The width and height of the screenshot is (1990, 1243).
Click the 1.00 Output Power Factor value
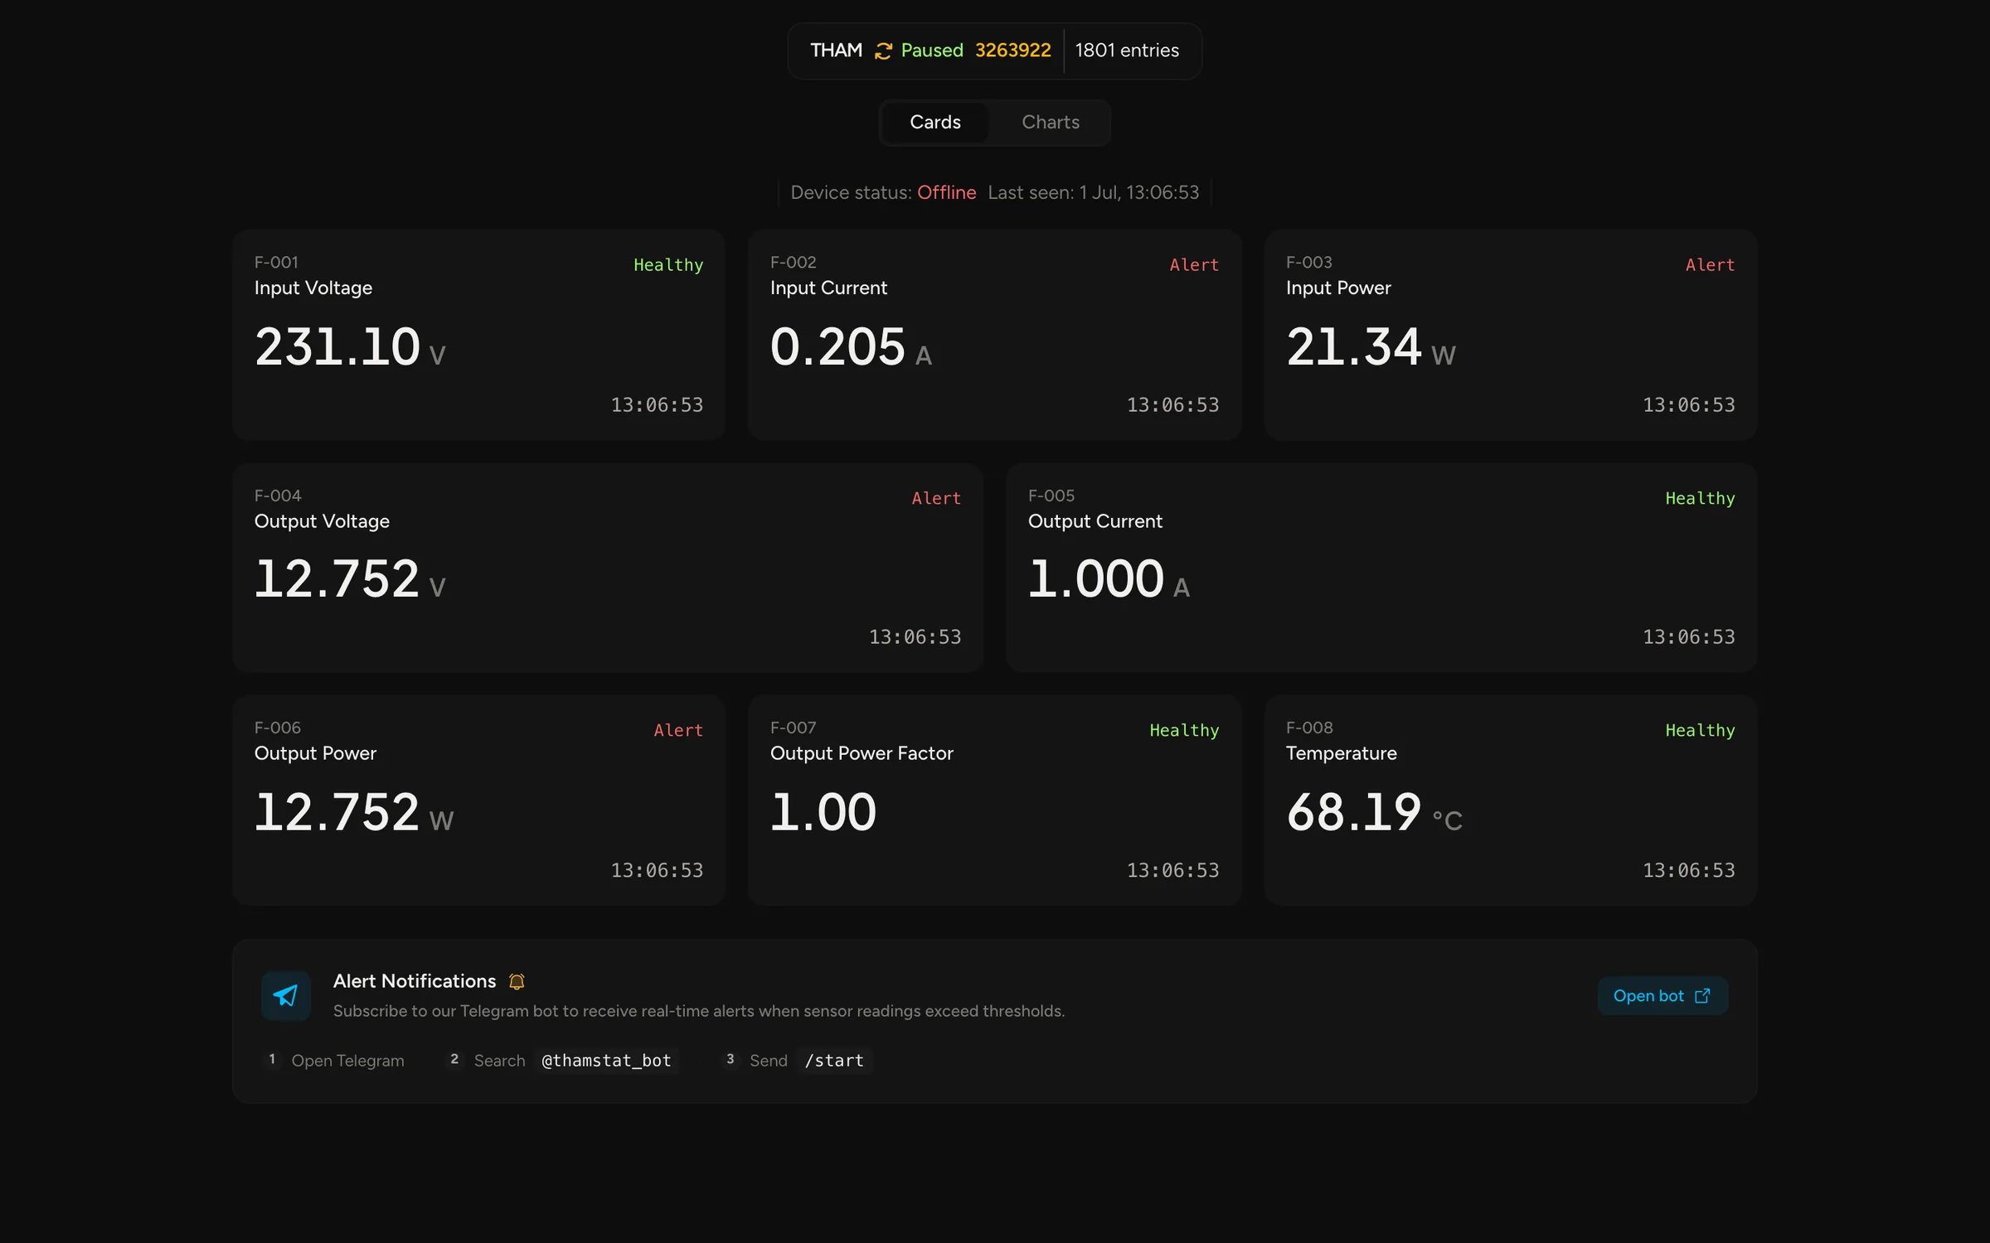823,812
